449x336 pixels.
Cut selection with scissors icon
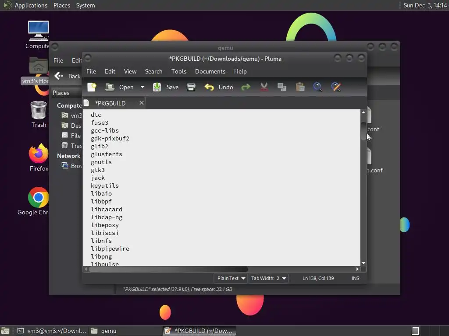point(264,87)
